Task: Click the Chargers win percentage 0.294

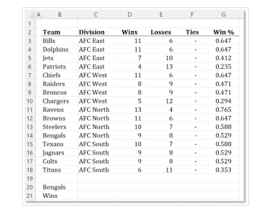Action: [x=223, y=101]
